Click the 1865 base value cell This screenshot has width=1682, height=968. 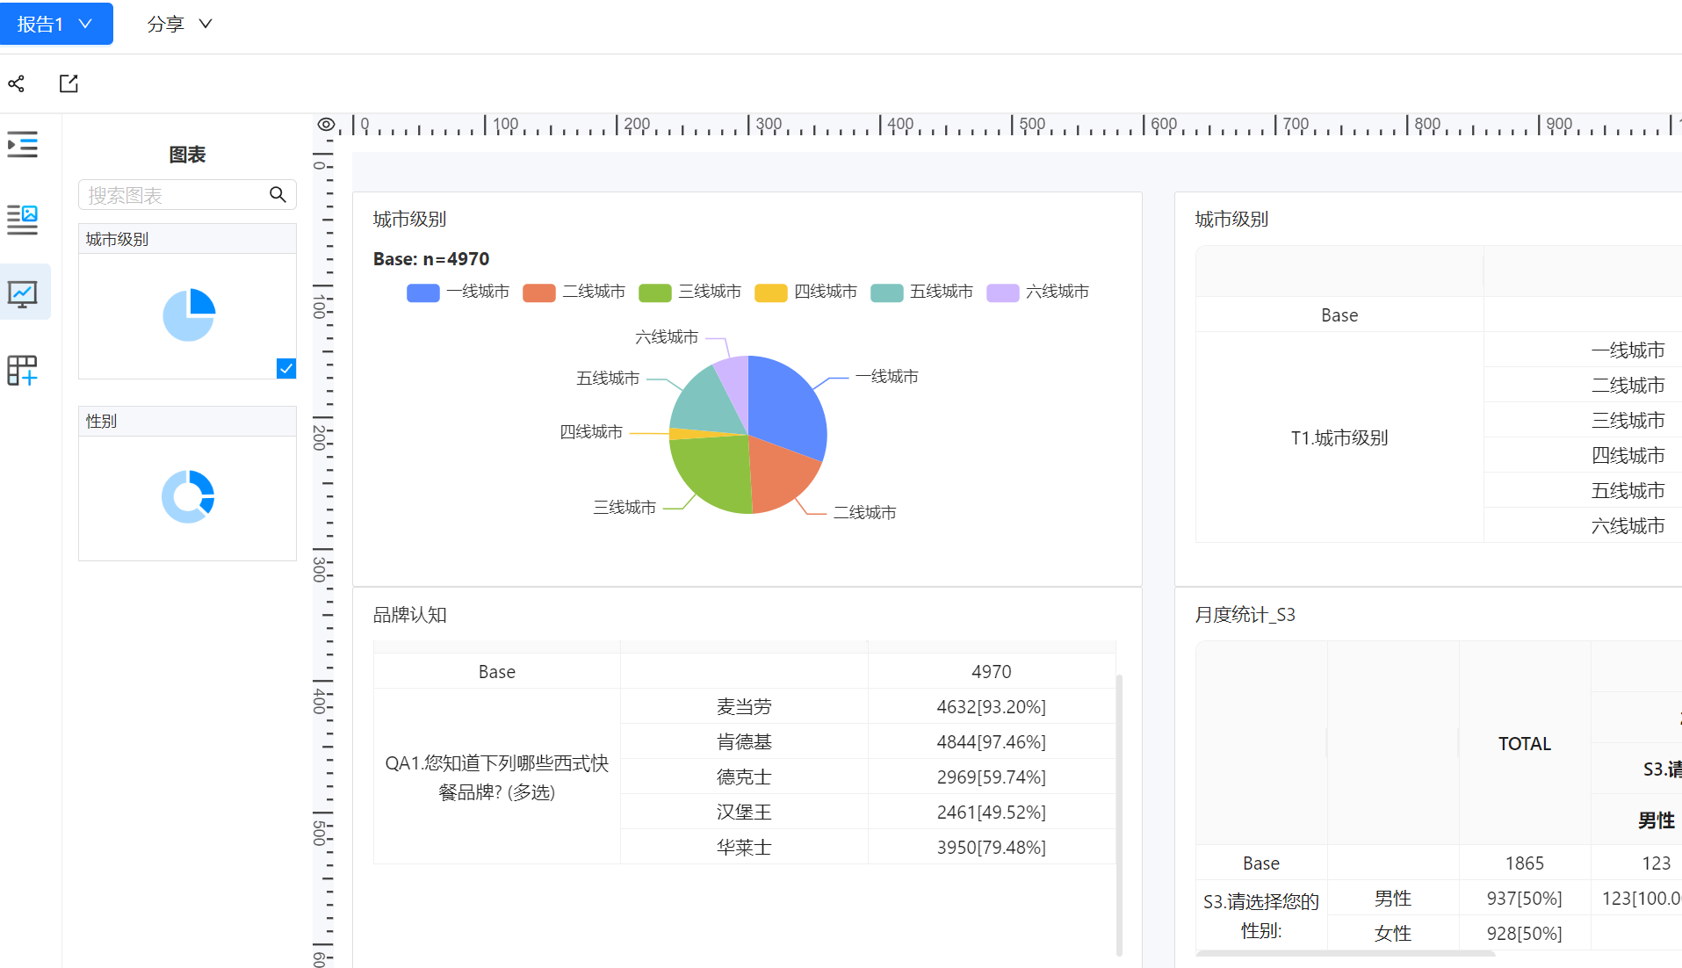pyautogui.click(x=1525, y=863)
